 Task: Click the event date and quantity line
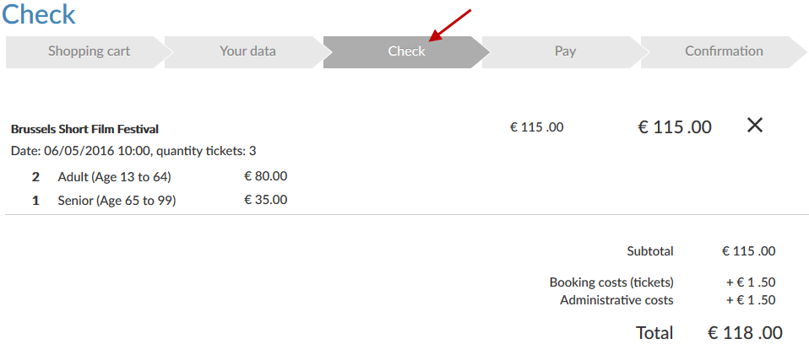point(133,151)
